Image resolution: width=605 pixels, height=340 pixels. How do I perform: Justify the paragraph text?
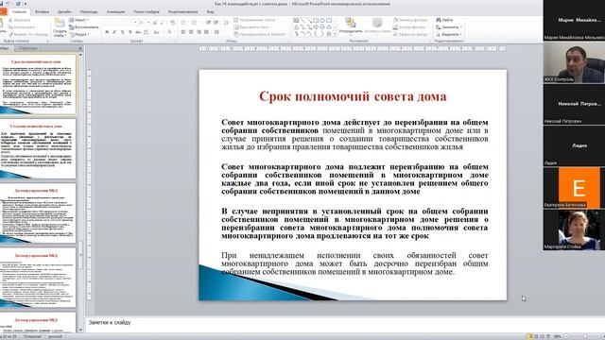pos(206,32)
